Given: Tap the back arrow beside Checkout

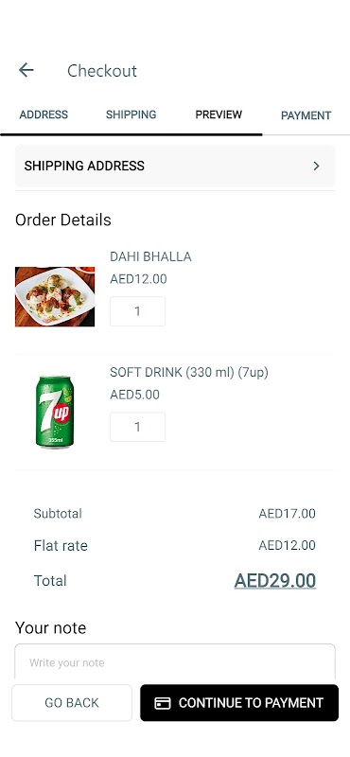Looking at the screenshot, I should [x=26, y=70].
